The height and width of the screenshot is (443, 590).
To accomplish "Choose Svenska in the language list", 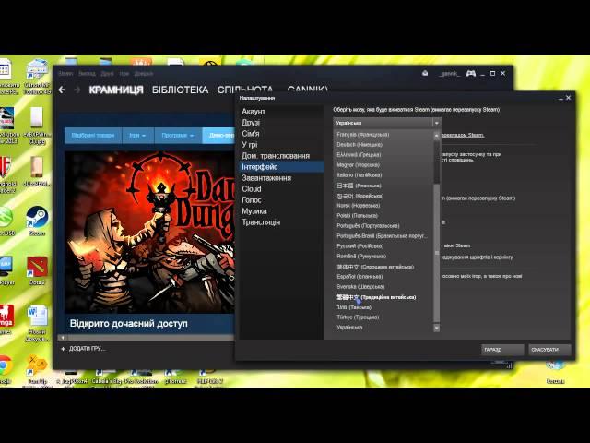I will [x=383, y=287].
